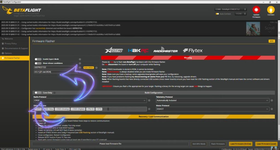Toggle the Auto-Connect switch
Viewport: 280px width, 150px height.
(217, 14)
